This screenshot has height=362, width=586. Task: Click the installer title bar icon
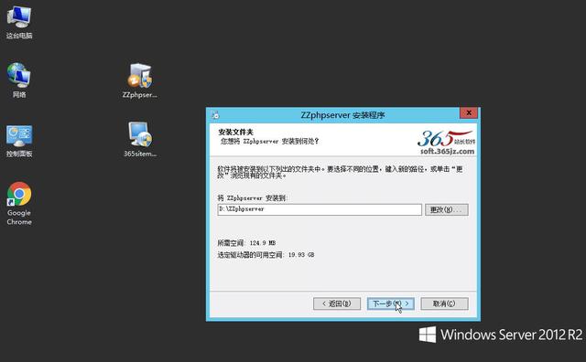click(x=215, y=115)
